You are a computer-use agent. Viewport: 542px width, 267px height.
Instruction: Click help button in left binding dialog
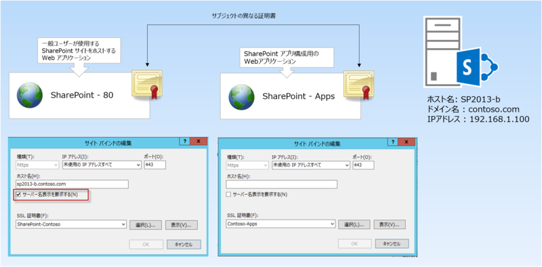(184, 141)
